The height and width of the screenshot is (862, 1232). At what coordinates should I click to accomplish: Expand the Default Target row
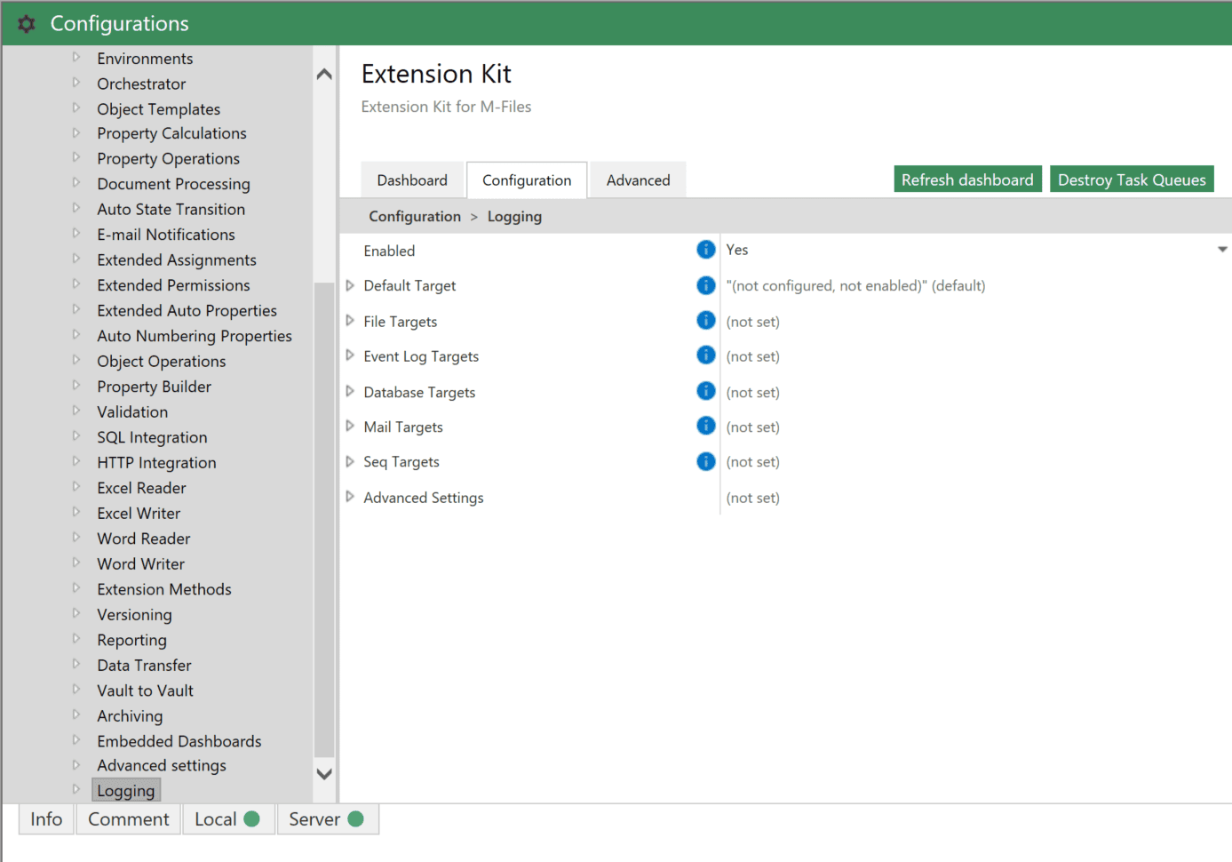tap(350, 285)
